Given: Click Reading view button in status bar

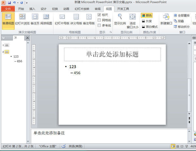Looking at the screenshot, I should pyautogui.click(x=182, y=146).
